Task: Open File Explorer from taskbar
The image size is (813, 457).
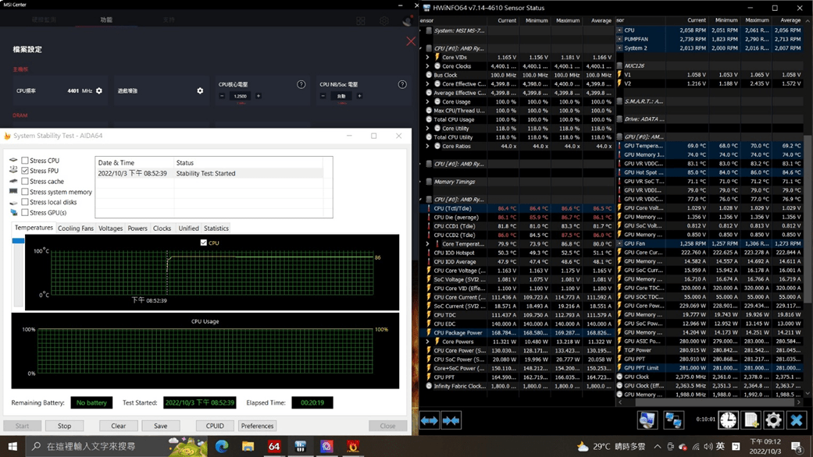Action: (248, 446)
